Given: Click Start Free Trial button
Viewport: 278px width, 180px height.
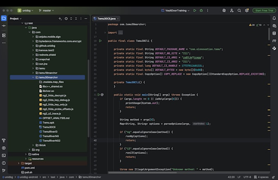Looking at the screenshot, I should click(264, 11).
